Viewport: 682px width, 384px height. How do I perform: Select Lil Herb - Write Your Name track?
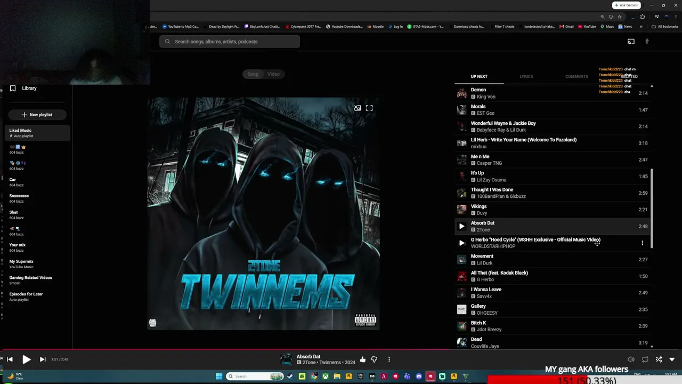coord(553,143)
